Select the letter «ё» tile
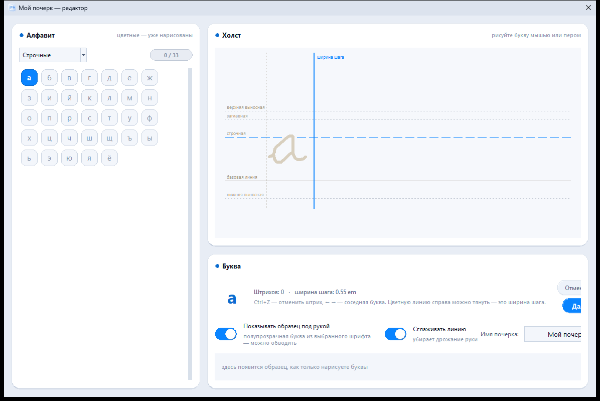600x401 pixels. point(109,158)
